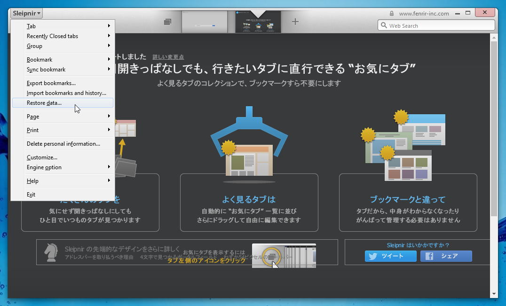
Task: Click the www.fenrir-inc.com address text
Action: [x=424, y=14]
